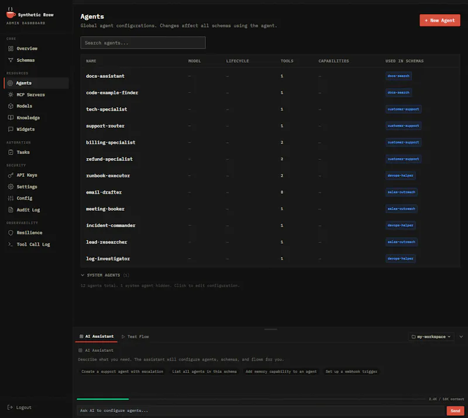468x418 pixels.
Task: Open the support-router agent
Action: pos(270,126)
